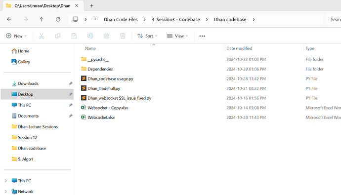Unpin Downloads using its pin icon
The width and height of the screenshot is (341, 195).
(x=71, y=83)
